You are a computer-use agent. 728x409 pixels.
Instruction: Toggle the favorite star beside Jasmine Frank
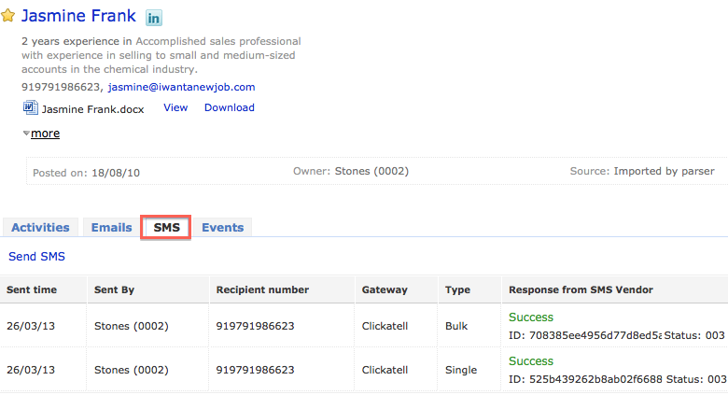coord(7,15)
